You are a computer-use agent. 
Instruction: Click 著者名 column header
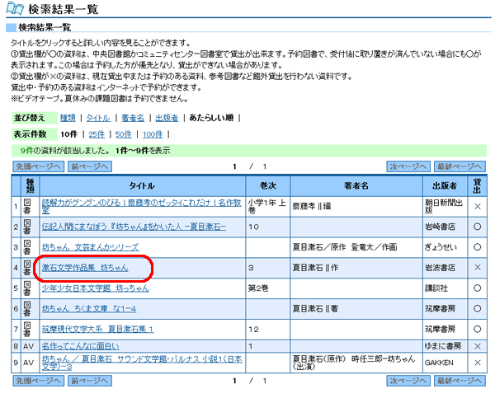click(356, 185)
